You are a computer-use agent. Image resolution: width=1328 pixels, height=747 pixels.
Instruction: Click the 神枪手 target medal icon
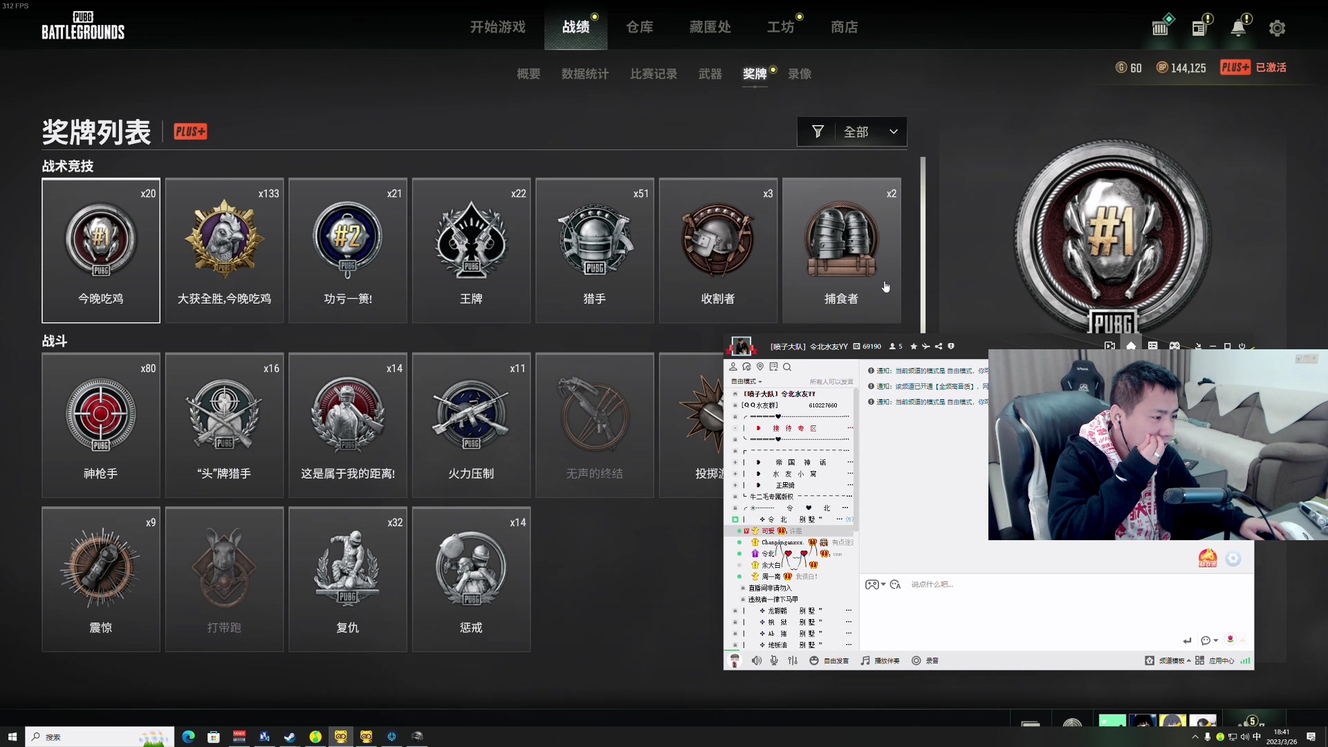pos(101,414)
